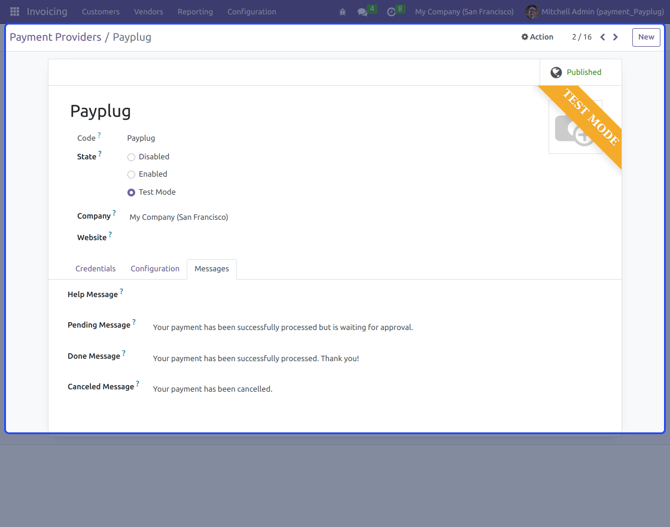
Task: Switch to the Credentials tab
Action: (x=95, y=269)
